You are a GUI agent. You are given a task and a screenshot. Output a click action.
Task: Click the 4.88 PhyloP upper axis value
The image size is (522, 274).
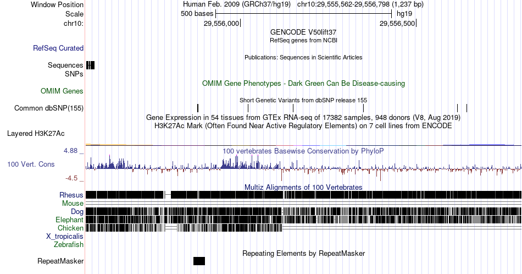[x=70, y=151]
